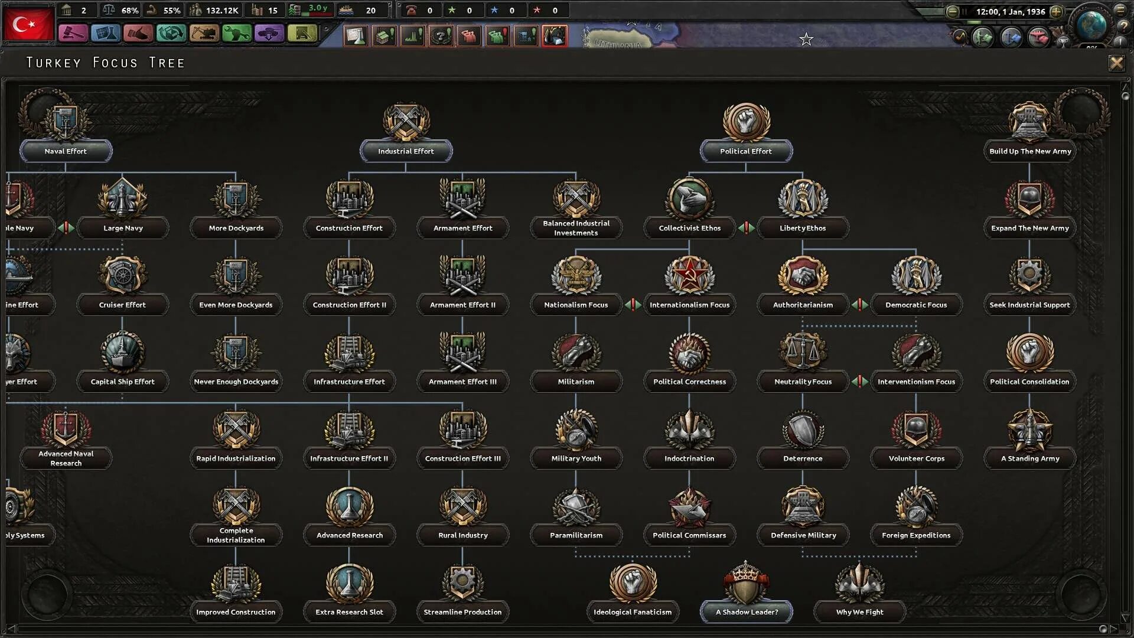
Task: Click the Build Up The New Army button
Action: (1029, 151)
